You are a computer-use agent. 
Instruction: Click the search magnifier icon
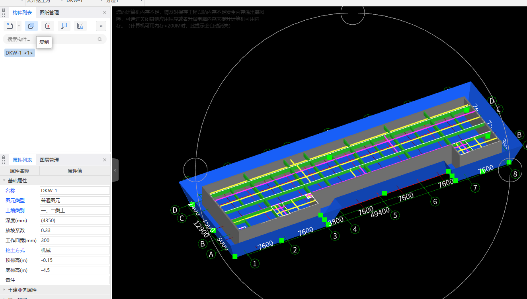[100, 39]
